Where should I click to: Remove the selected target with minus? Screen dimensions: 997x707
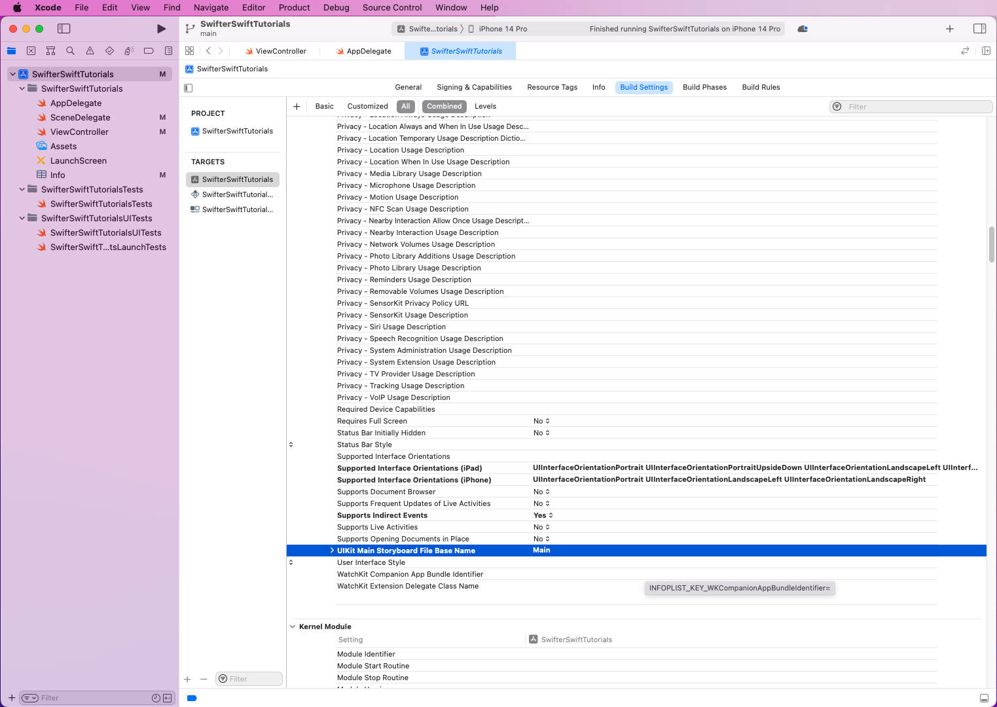coord(204,680)
